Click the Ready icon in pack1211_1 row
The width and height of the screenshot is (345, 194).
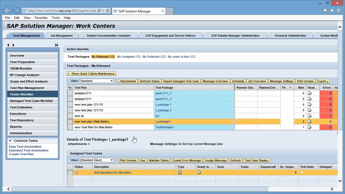(x=309, y=93)
